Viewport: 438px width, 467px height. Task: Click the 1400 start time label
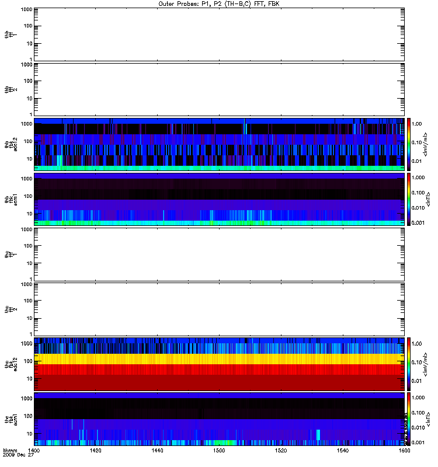[x=34, y=451]
